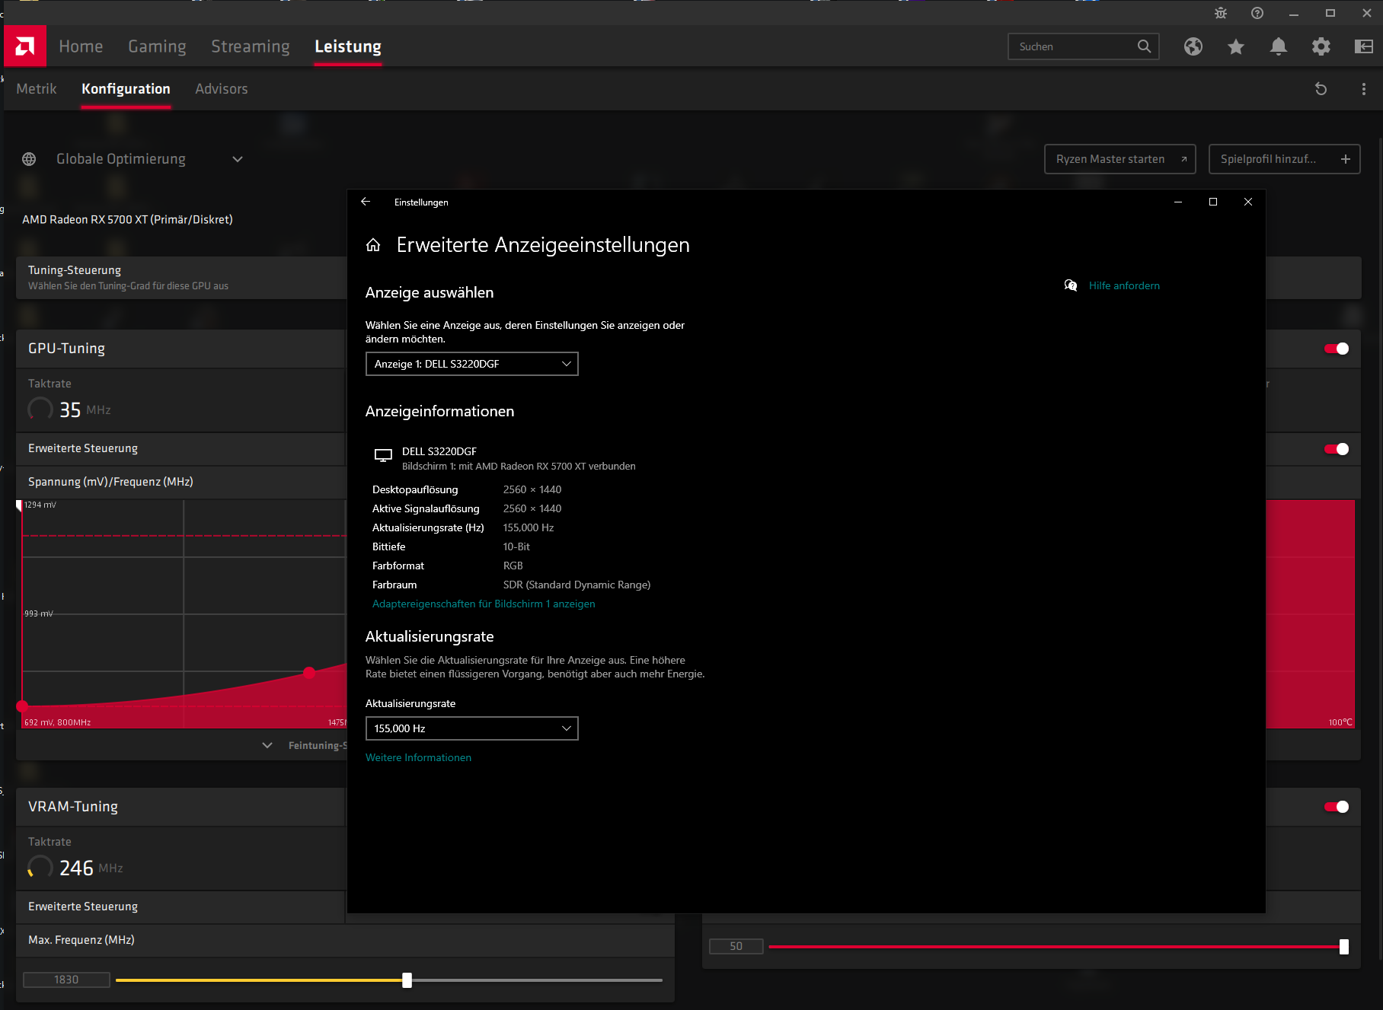
Task: Open notifications bell icon
Action: pos(1279,46)
